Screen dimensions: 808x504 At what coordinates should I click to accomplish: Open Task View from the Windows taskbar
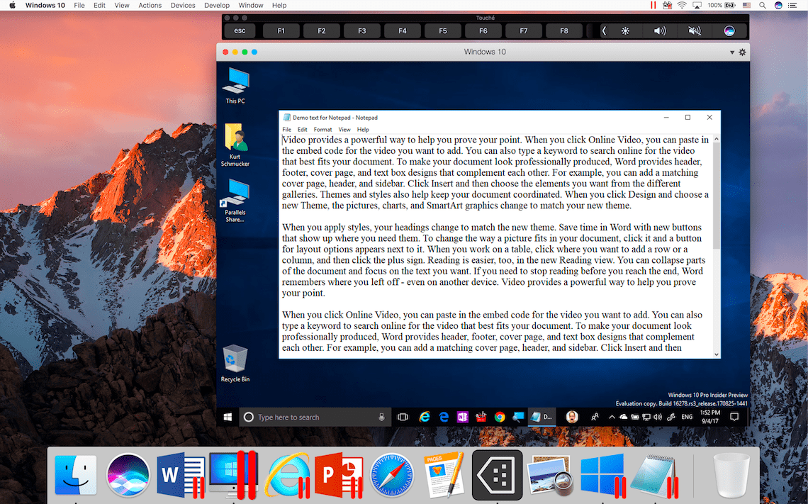pos(403,418)
